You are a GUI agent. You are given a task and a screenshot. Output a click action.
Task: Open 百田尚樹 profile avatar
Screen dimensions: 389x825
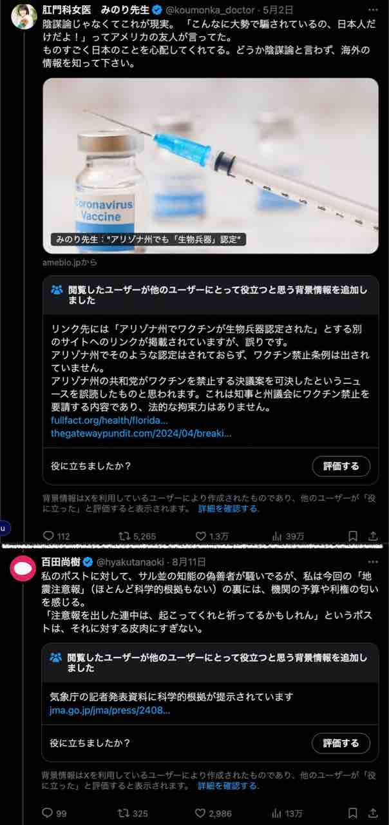point(24,567)
